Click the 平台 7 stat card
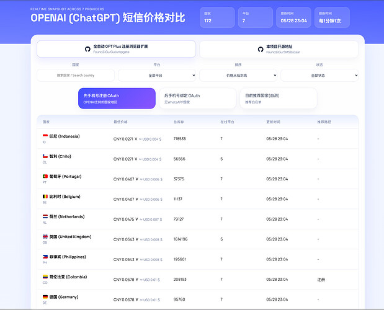Viewport: 384px width, 310px height. tap(256, 17)
